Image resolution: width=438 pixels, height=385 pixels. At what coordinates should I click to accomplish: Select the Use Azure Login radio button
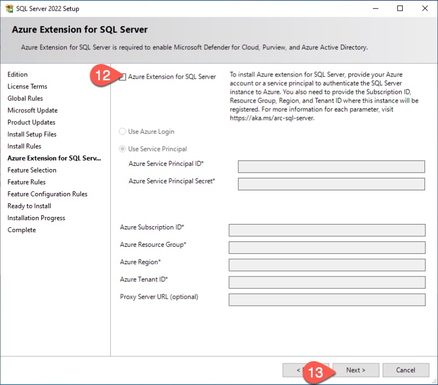pos(123,132)
